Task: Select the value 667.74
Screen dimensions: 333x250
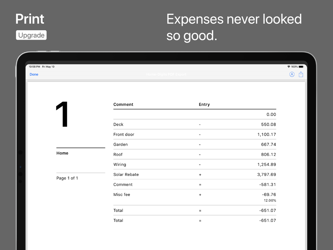Action: tap(268, 144)
